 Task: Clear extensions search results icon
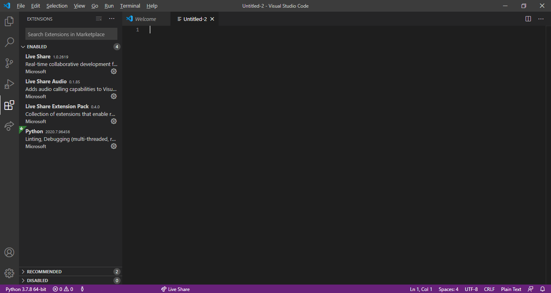(x=99, y=19)
